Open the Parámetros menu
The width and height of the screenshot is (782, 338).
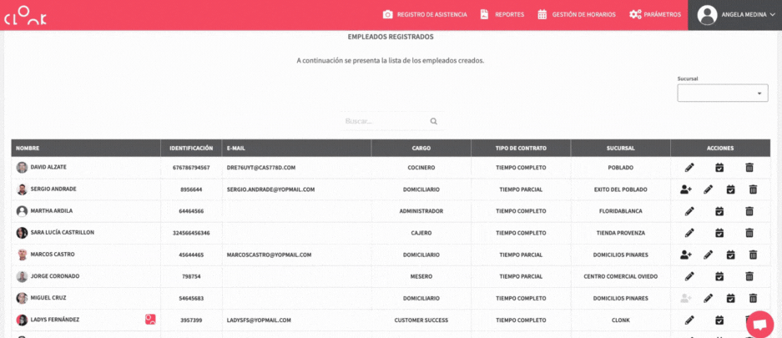coord(655,14)
